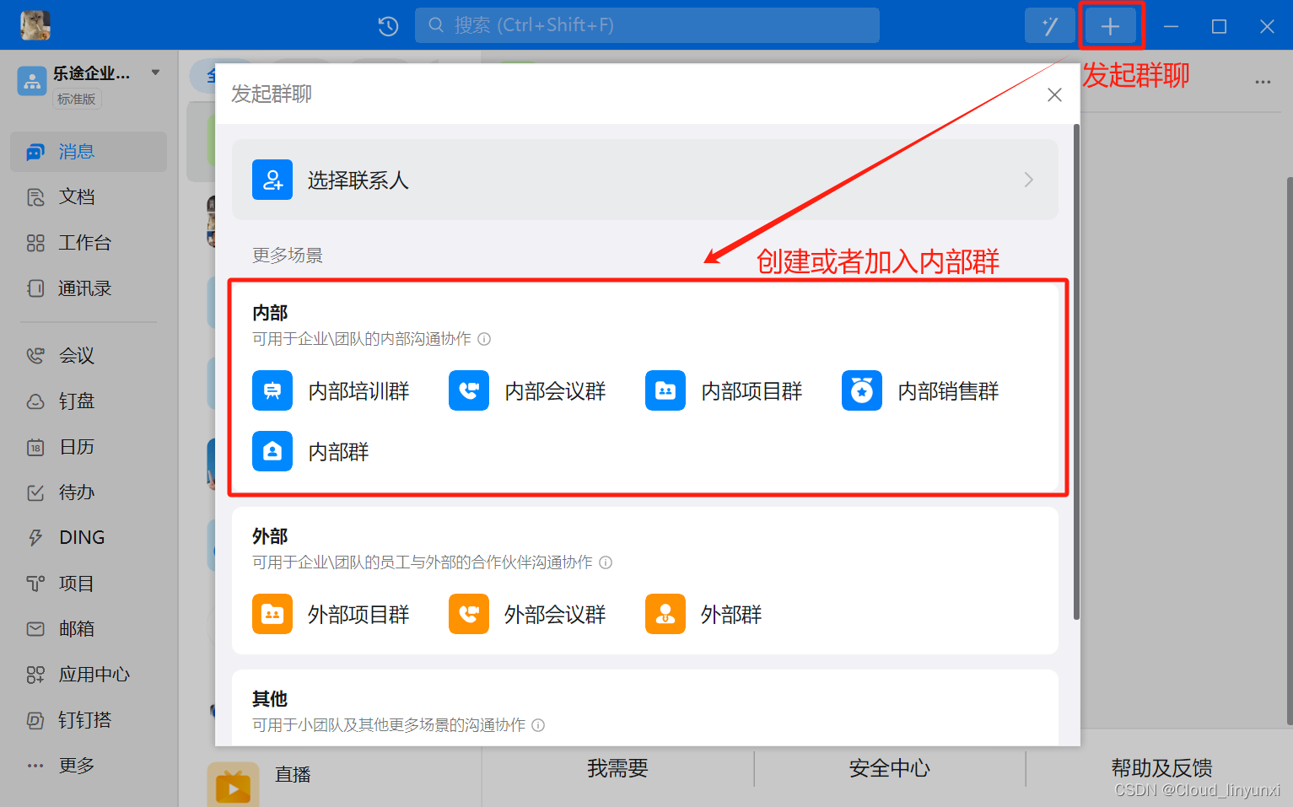This screenshot has width=1293, height=807.
Task: Click the info icon beside 外部 description
Action: pos(606,562)
